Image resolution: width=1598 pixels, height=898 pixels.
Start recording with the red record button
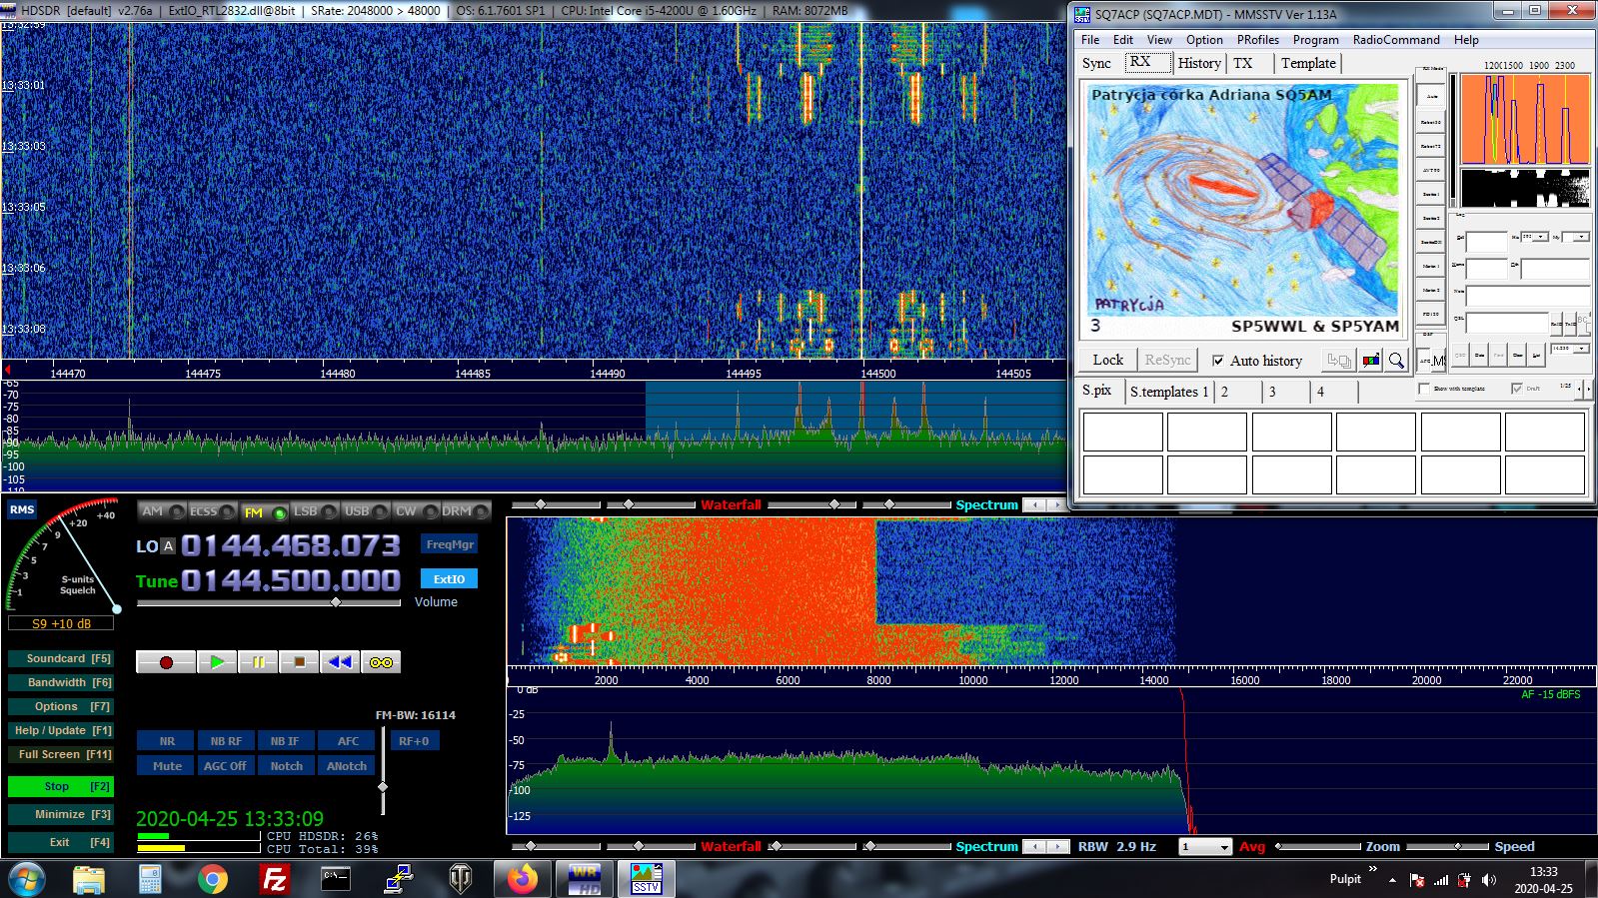[x=166, y=662]
